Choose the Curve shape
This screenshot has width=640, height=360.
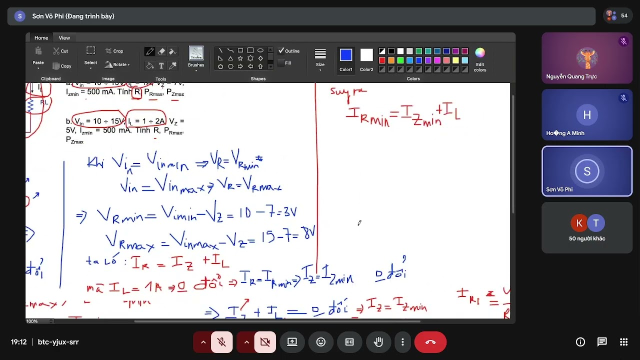click(x=230, y=50)
